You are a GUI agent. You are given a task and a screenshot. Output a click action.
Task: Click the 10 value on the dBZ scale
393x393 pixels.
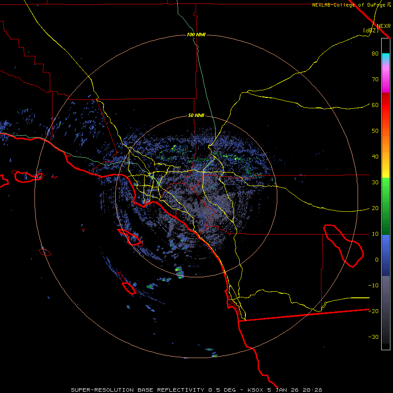click(375, 234)
